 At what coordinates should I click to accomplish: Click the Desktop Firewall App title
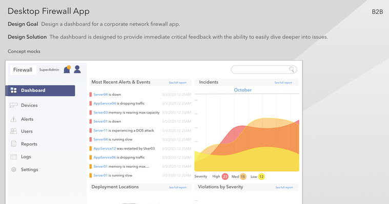(x=49, y=11)
